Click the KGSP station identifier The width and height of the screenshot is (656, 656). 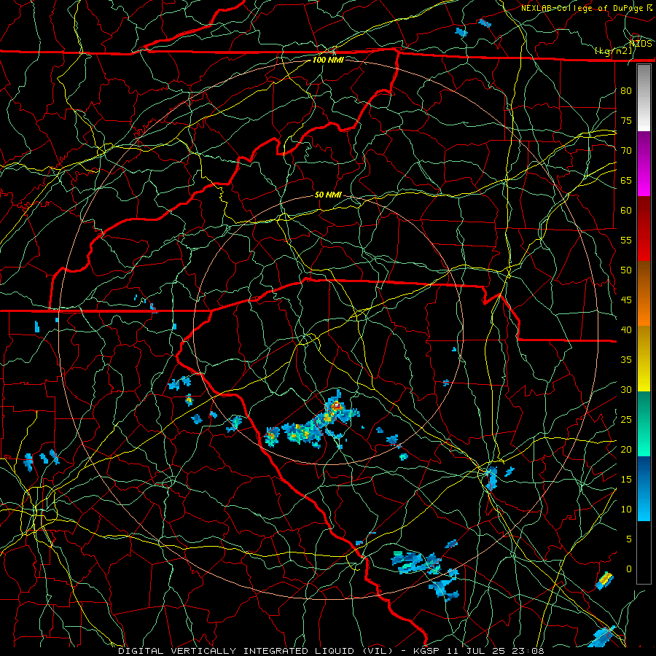[426, 651]
